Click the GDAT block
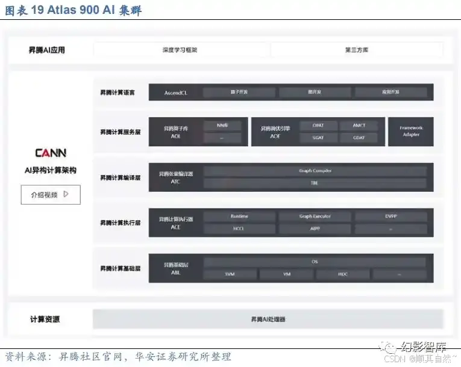Image resolution: width=461 pixels, height=367 pixels. [359, 138]
